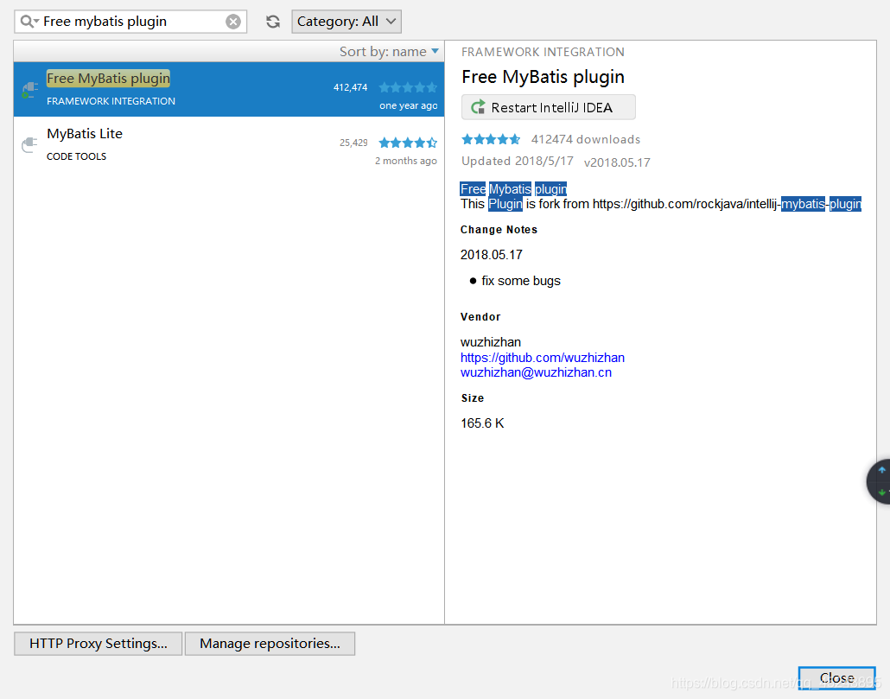Click FRAMEWORK INTEGRATION label in list row
The height and width of the screenshot is (699, 890).
pyautogui.click(x=111, y=101)
